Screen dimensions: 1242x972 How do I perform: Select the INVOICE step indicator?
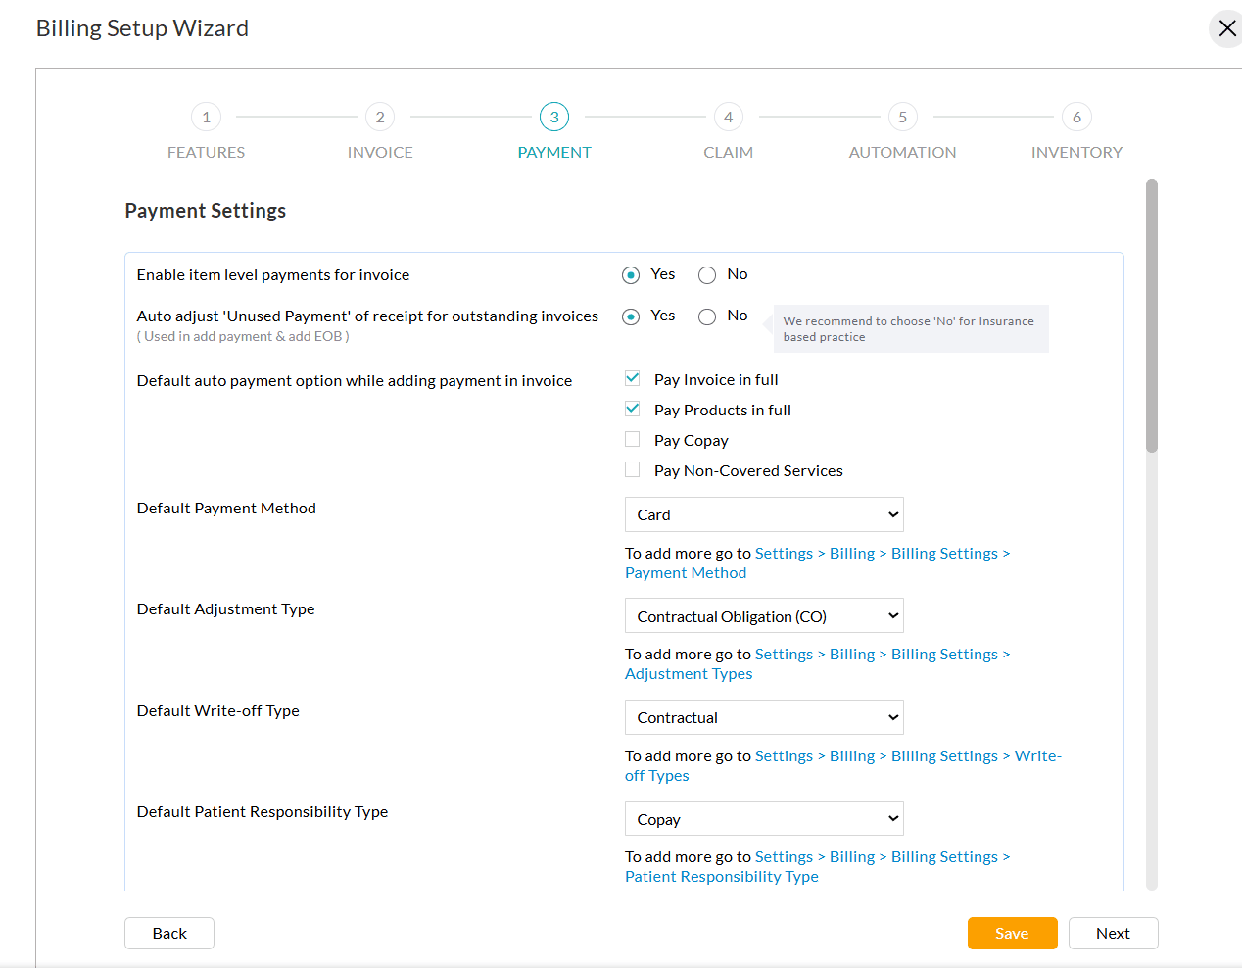coord(380,116)
